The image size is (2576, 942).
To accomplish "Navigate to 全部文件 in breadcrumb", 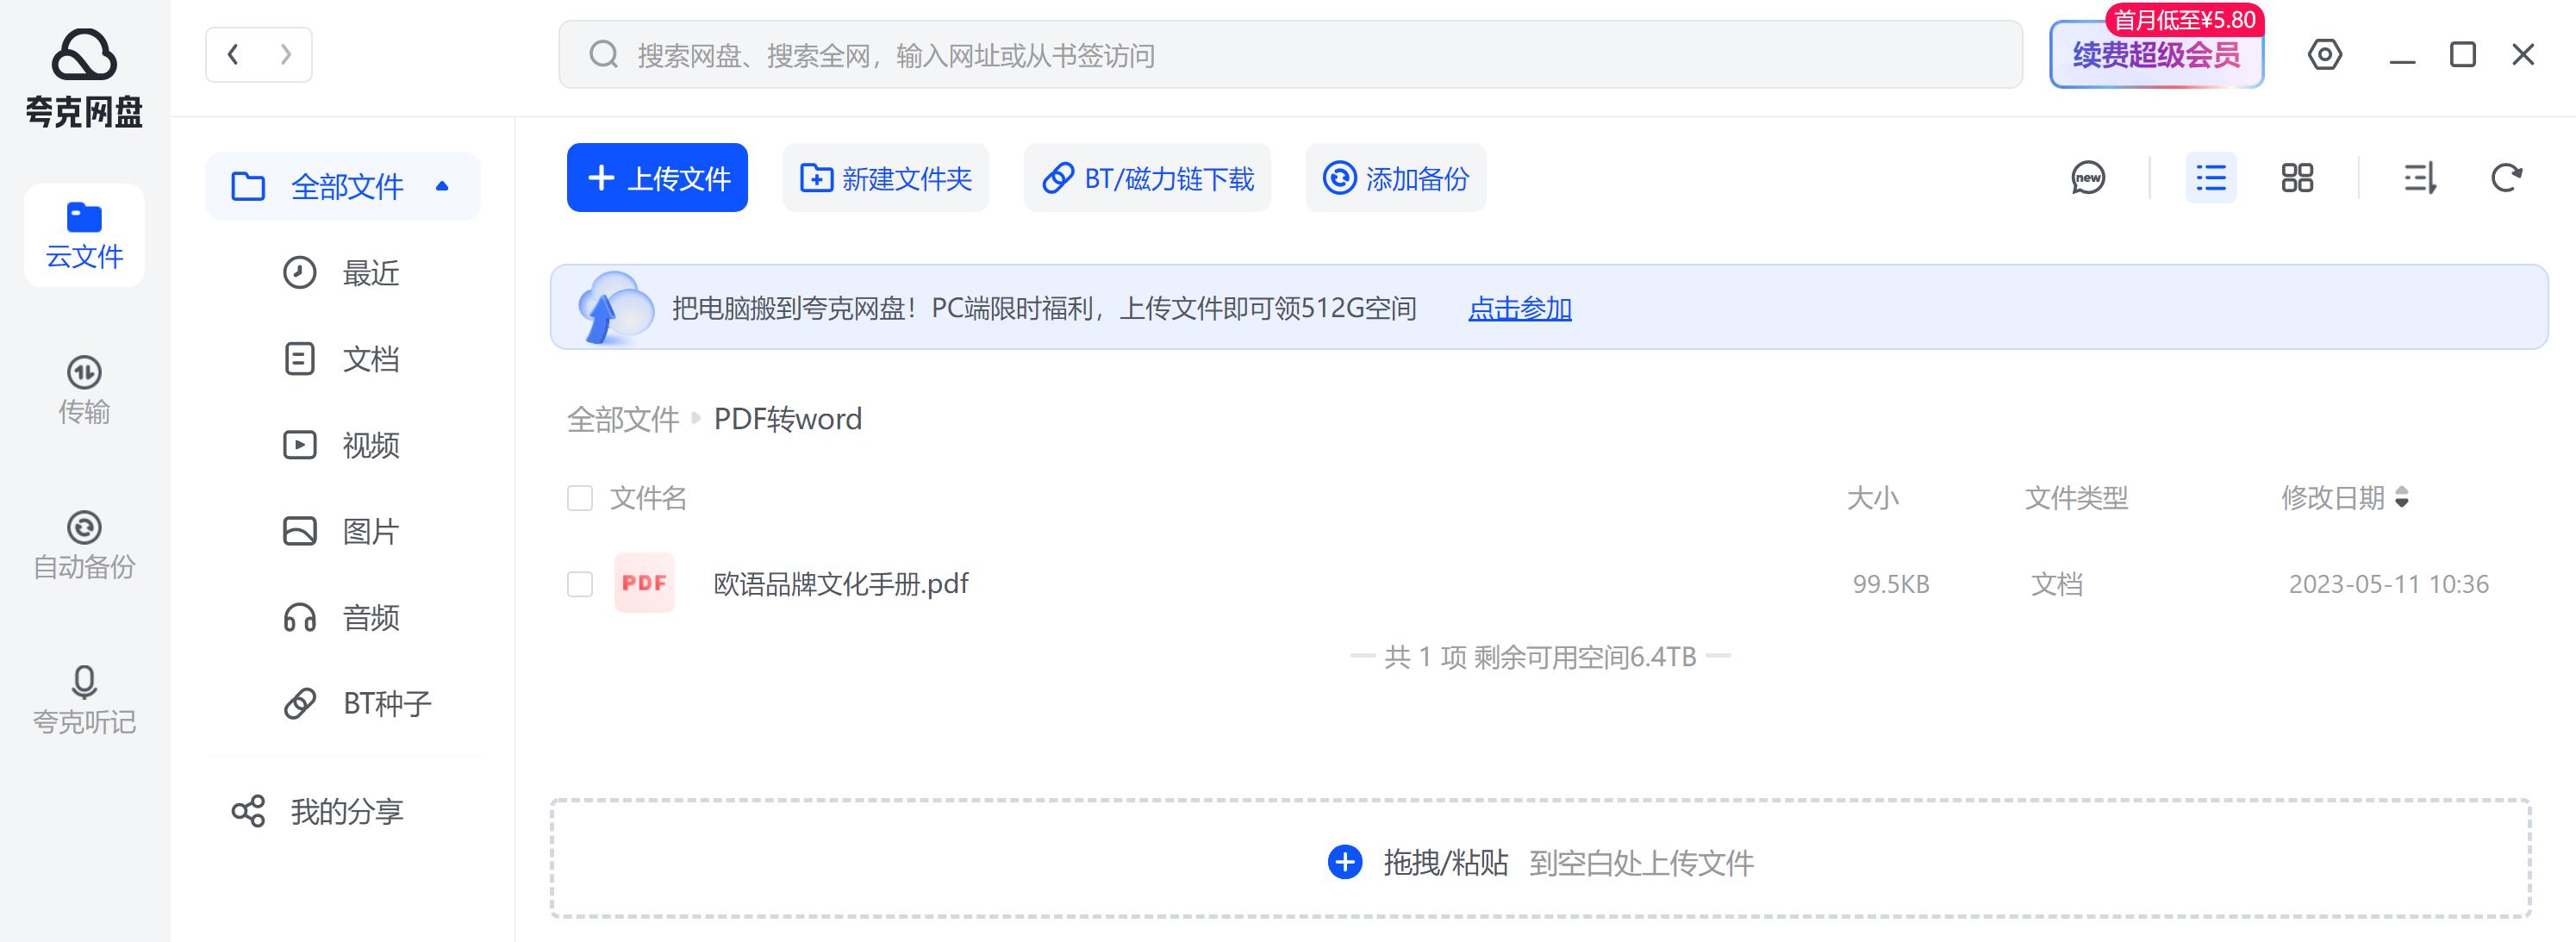I will (622, 419).
